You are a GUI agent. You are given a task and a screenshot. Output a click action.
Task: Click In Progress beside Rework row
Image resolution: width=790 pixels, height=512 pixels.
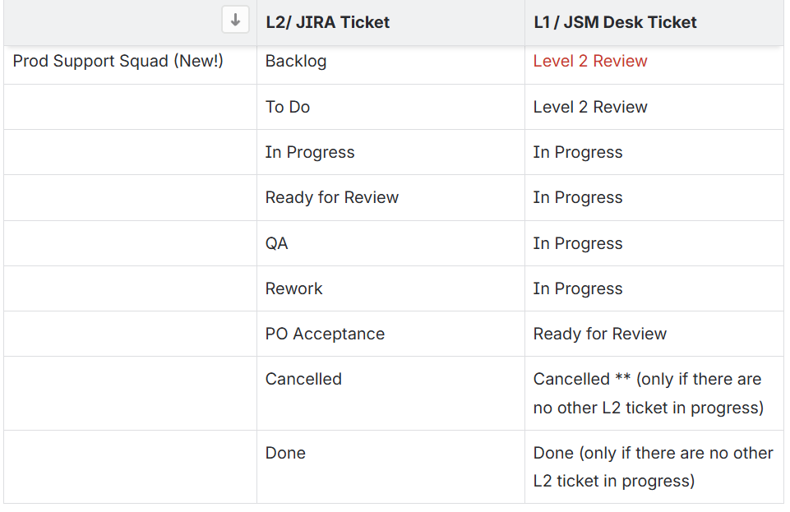[x=578, y=288]
